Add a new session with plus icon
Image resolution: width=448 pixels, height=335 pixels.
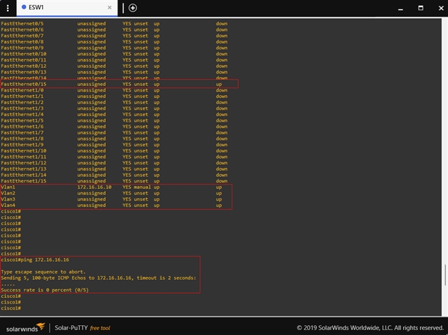tap(132, 8)
